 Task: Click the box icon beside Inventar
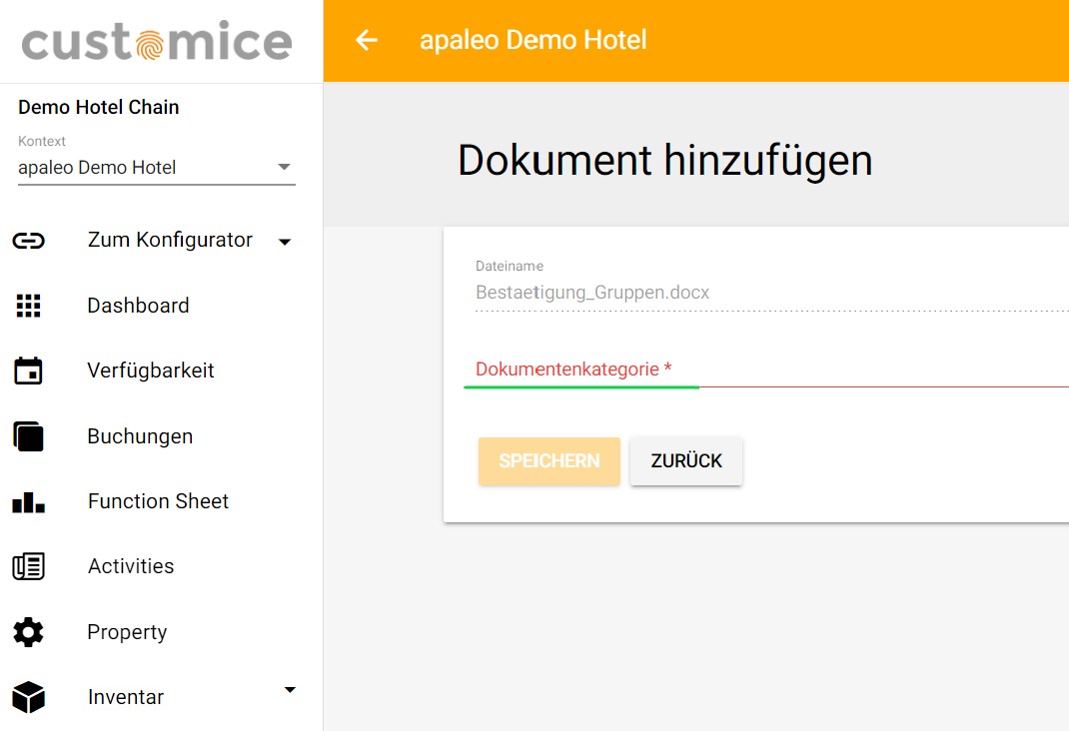tap(29, 698)
